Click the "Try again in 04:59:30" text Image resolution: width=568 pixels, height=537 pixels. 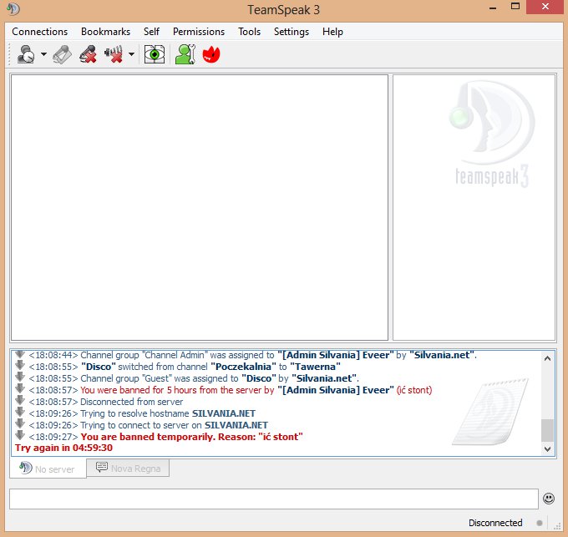click(63, 448)
